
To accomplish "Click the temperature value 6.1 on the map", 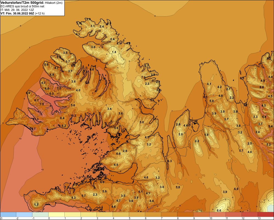I will click(141, 192).
